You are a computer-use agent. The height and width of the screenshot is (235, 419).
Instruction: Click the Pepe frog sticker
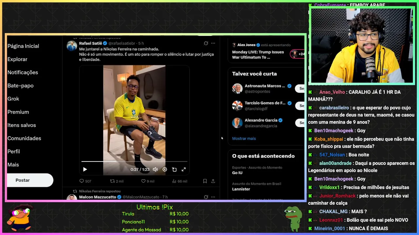click(x=293, y=218)
